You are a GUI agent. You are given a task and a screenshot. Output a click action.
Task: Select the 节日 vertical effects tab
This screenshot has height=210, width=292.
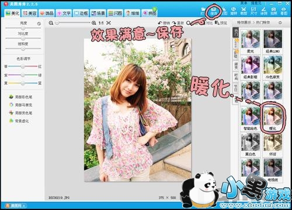click(x=236, y=89)
